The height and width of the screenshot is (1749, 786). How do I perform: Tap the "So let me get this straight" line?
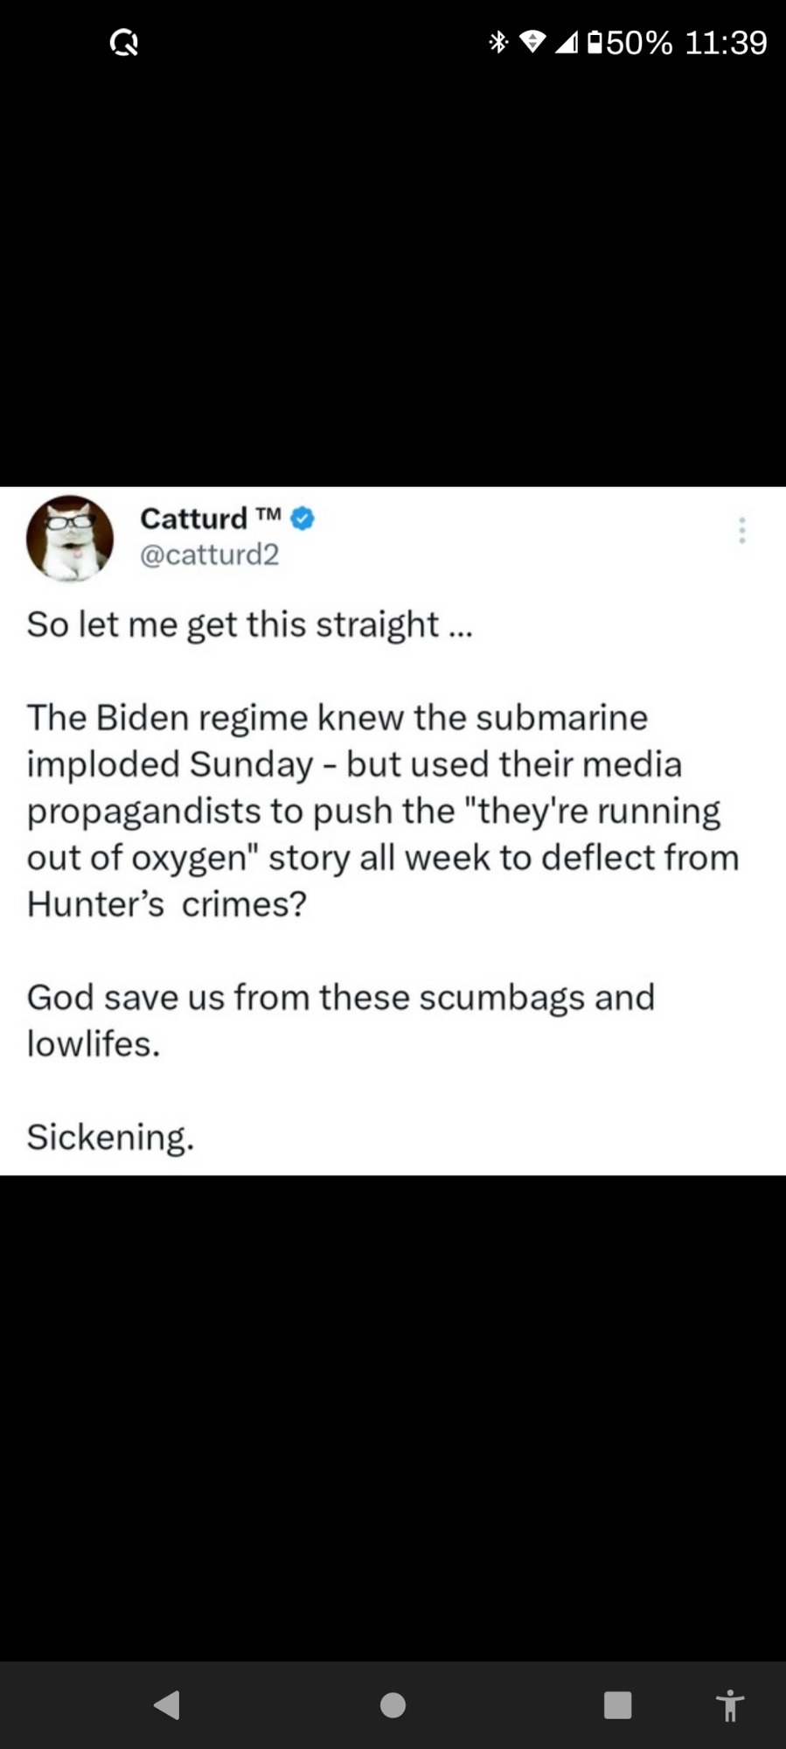coord(249,624)
